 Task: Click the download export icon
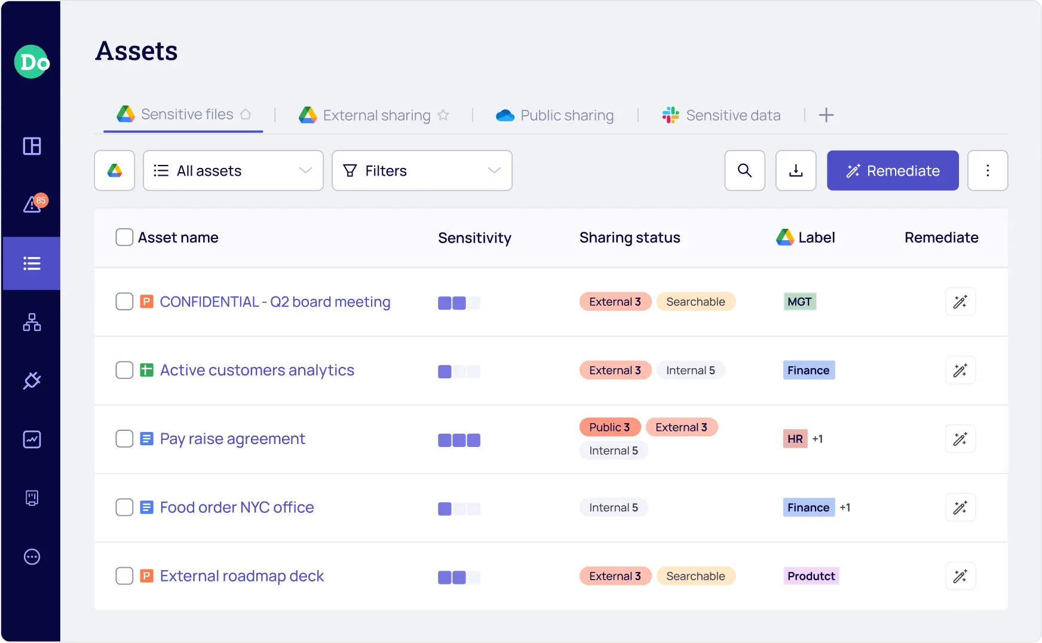tap(796, 170)
